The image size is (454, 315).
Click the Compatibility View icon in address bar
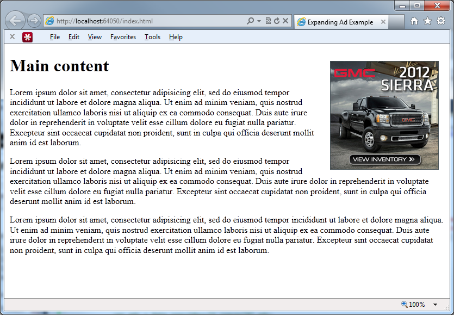268,21
